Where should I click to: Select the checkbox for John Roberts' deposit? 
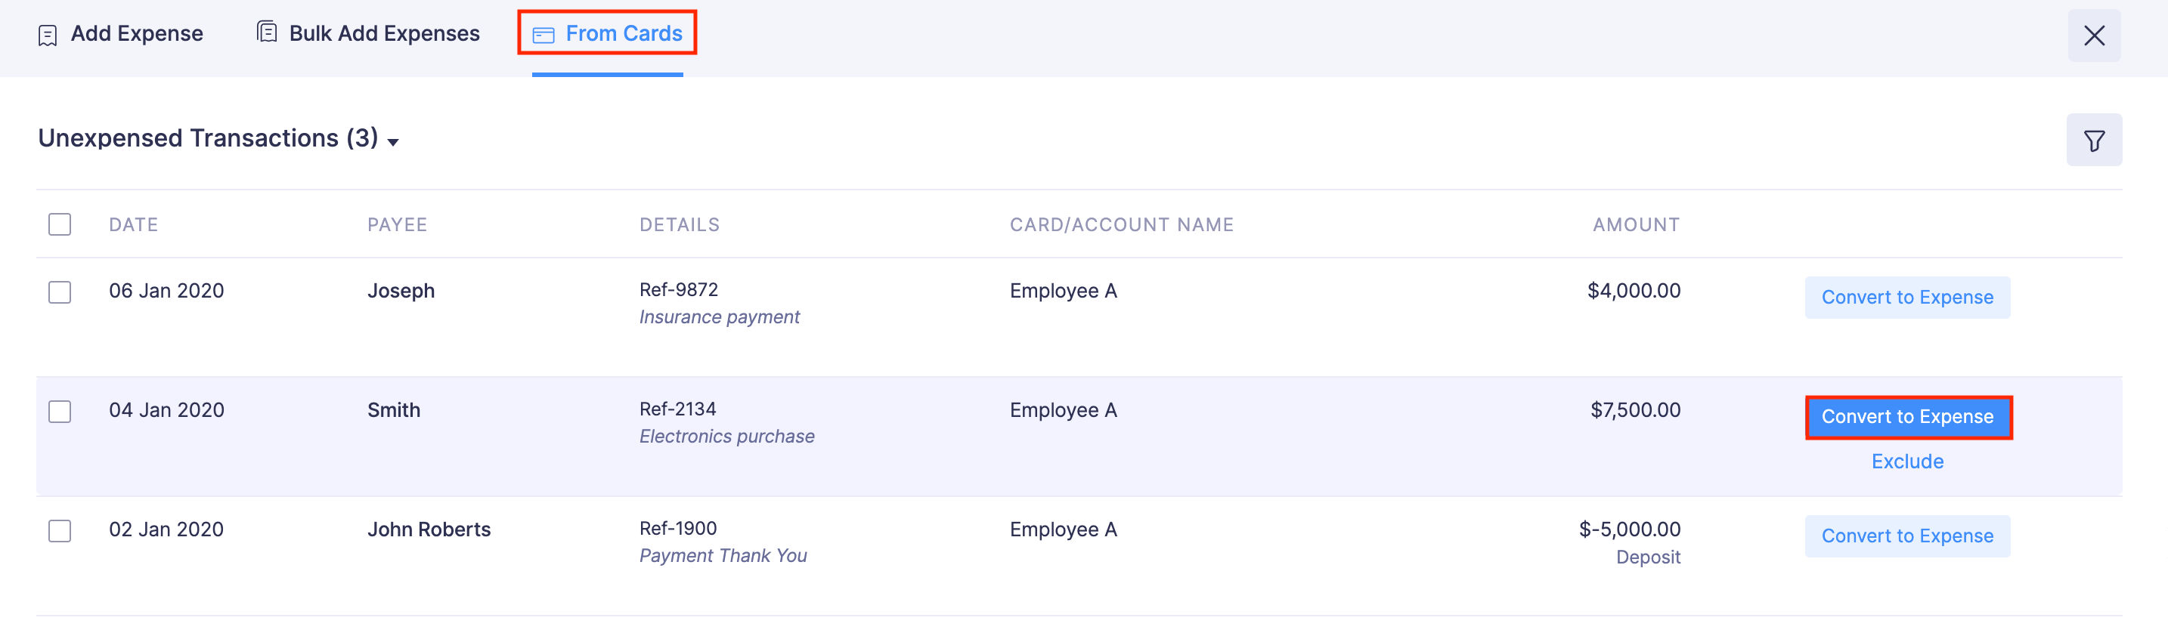[60, 531]
